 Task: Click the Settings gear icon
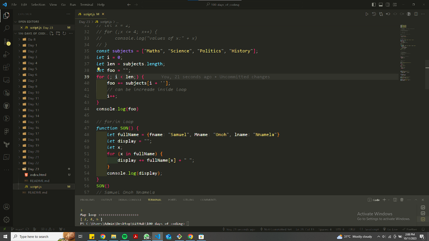tap(6, 220)
